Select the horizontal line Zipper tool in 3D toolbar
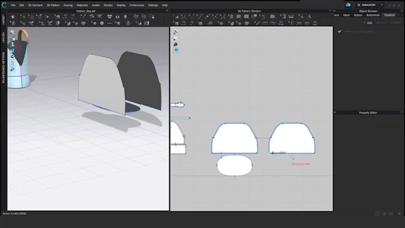The width and height of the screenshot is (405, 228). (110, 23)
